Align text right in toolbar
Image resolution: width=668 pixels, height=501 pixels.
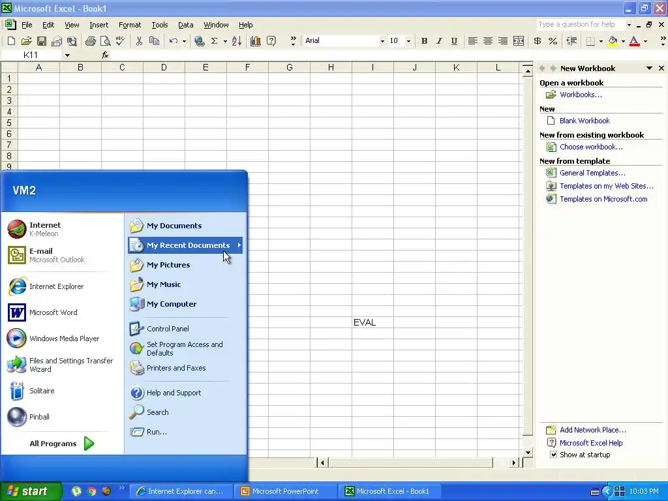(x=503, y=41)
